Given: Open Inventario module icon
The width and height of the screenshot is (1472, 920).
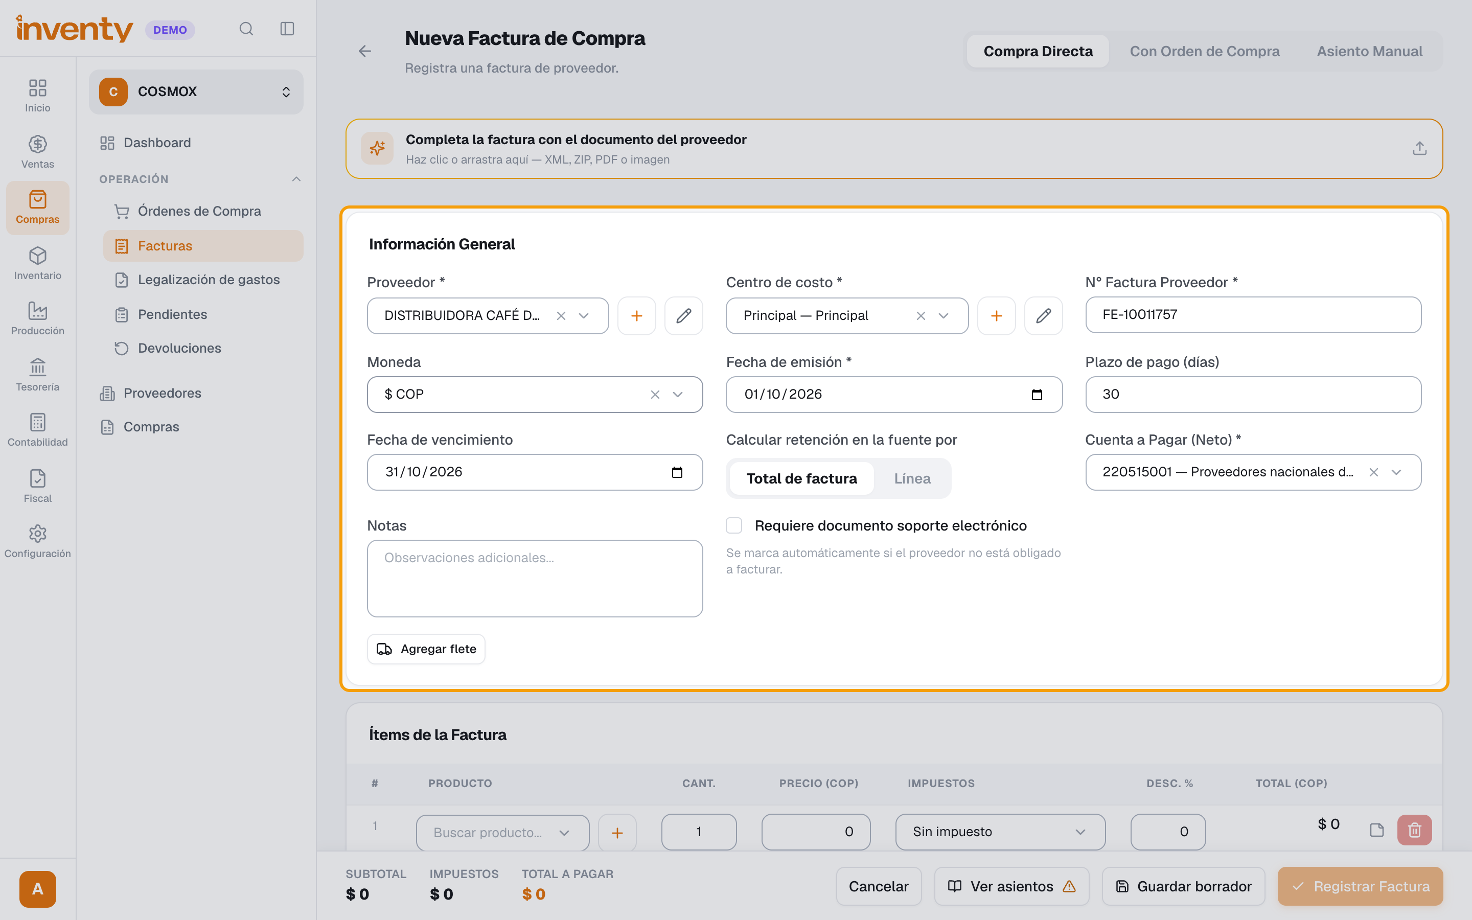Looking at the screenshot, I should coord(38,263).
